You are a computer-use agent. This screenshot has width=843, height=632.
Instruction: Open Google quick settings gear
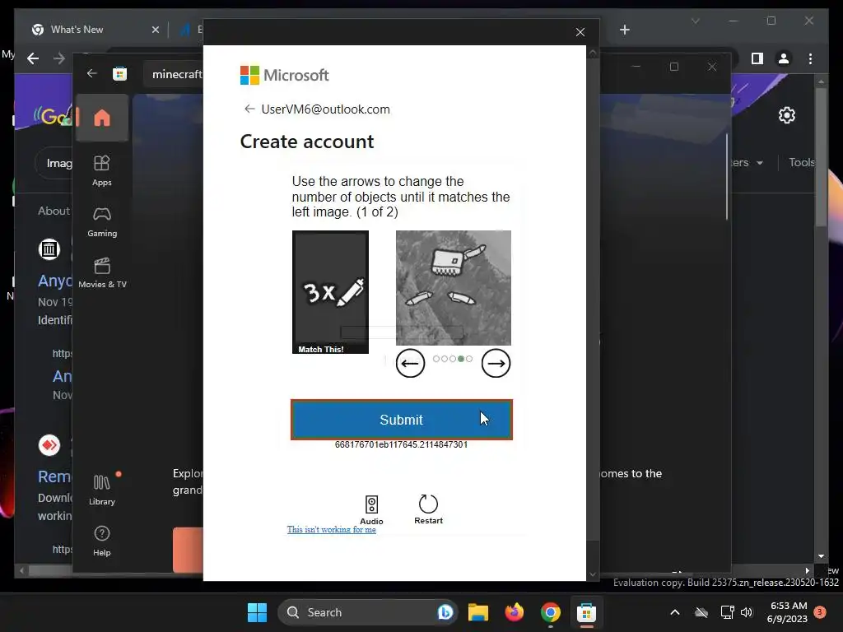(786, 115)
